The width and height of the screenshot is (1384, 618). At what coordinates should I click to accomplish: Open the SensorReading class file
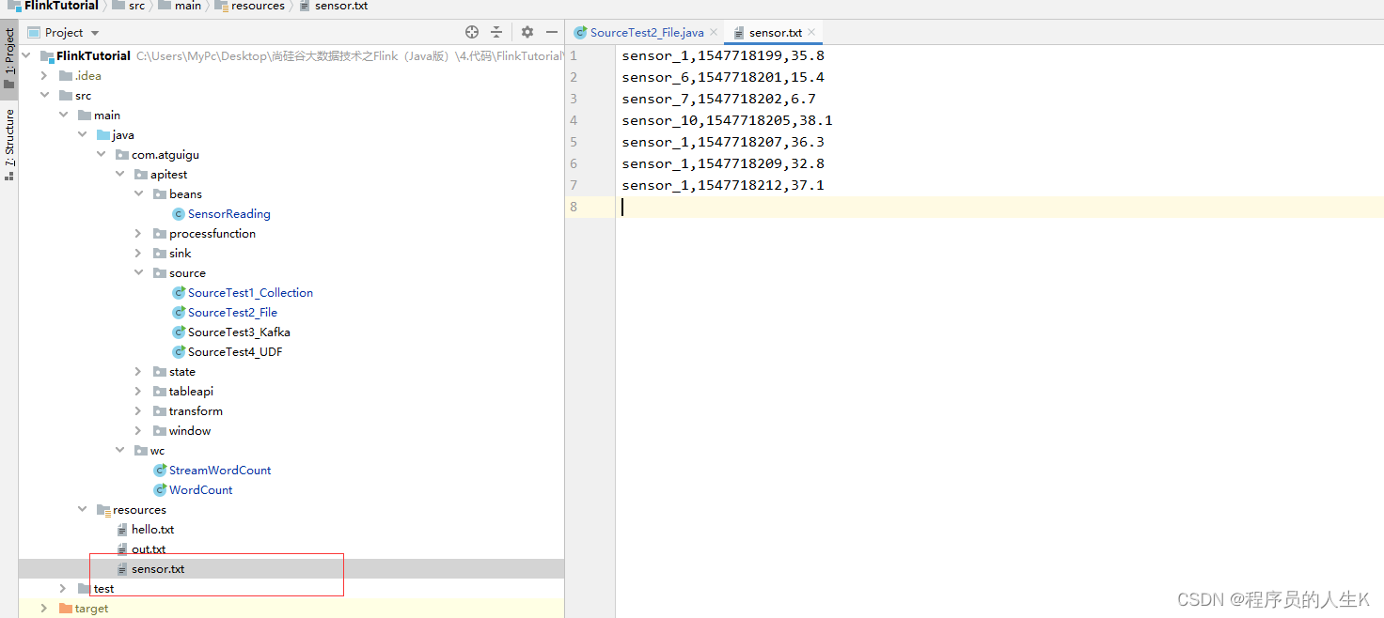pyautogui.click(x=228, y=214)
